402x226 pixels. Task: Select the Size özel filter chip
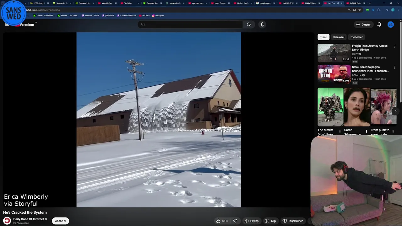pyautogui.click(x=339, y=37)
